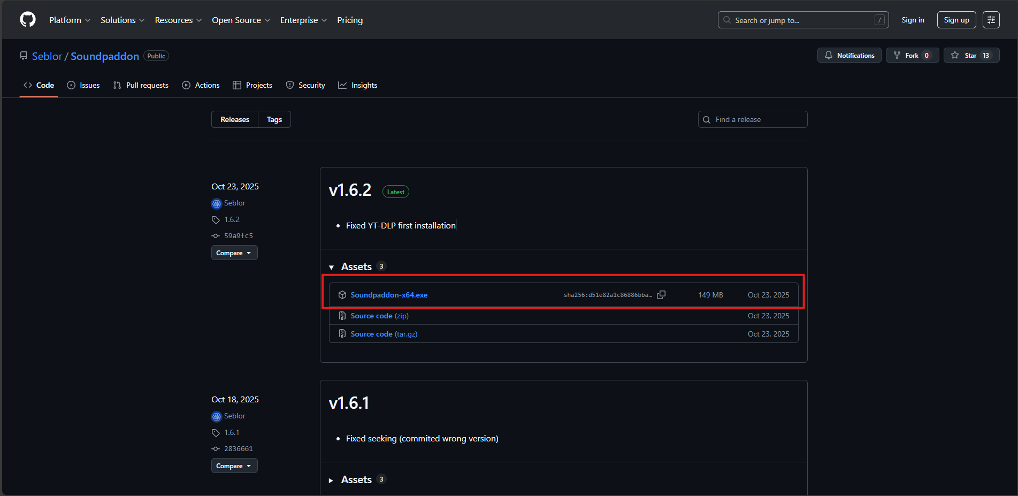Image resolution: width=1018 pixels, height=496 pixels.
Task: Click the package icon beside Soundpaddon-x64.exe
Action: pyautogui.click(x=342, y=295)
